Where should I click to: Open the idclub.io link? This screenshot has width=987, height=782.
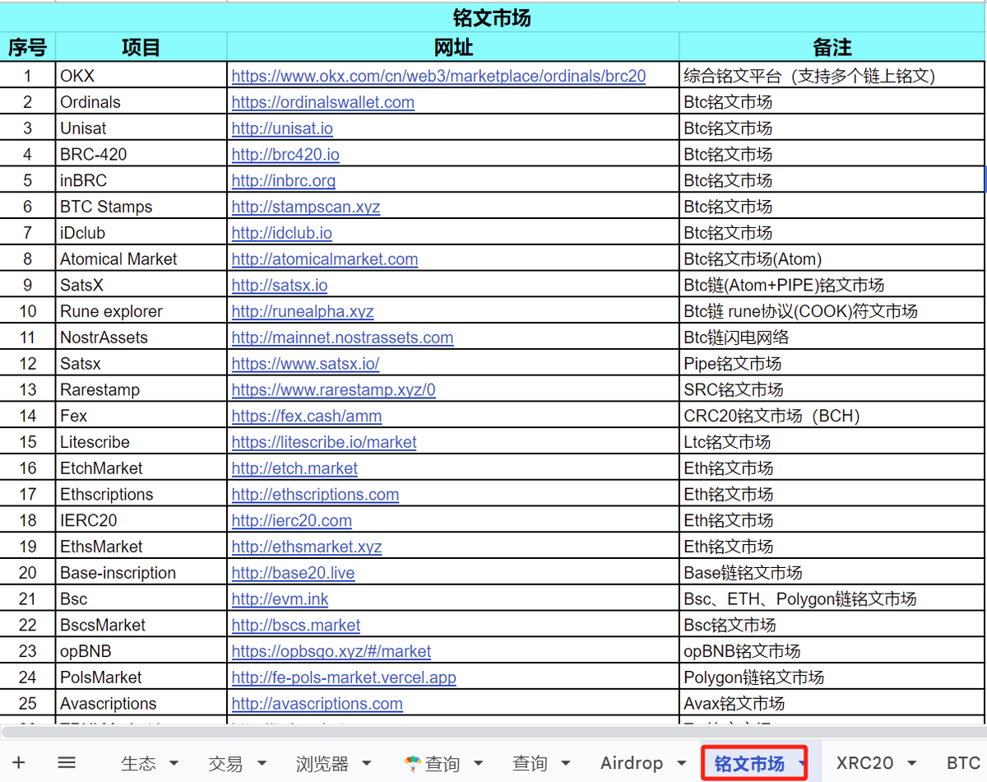[x=281, y=233]
